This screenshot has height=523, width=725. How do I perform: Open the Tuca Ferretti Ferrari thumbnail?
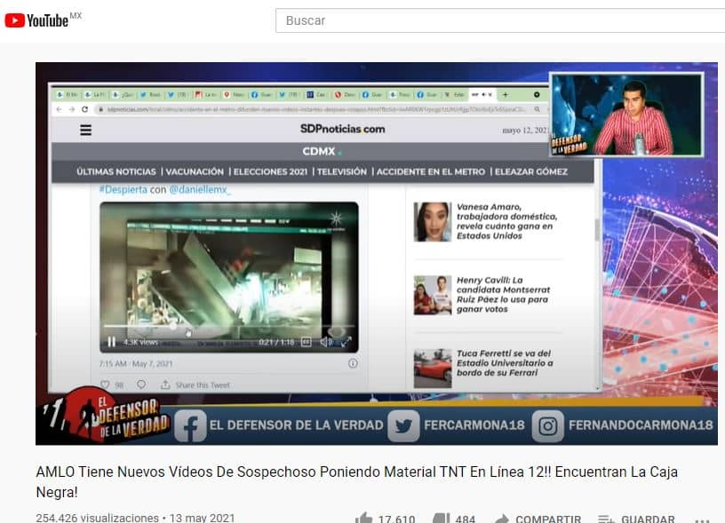coord(433,368)
